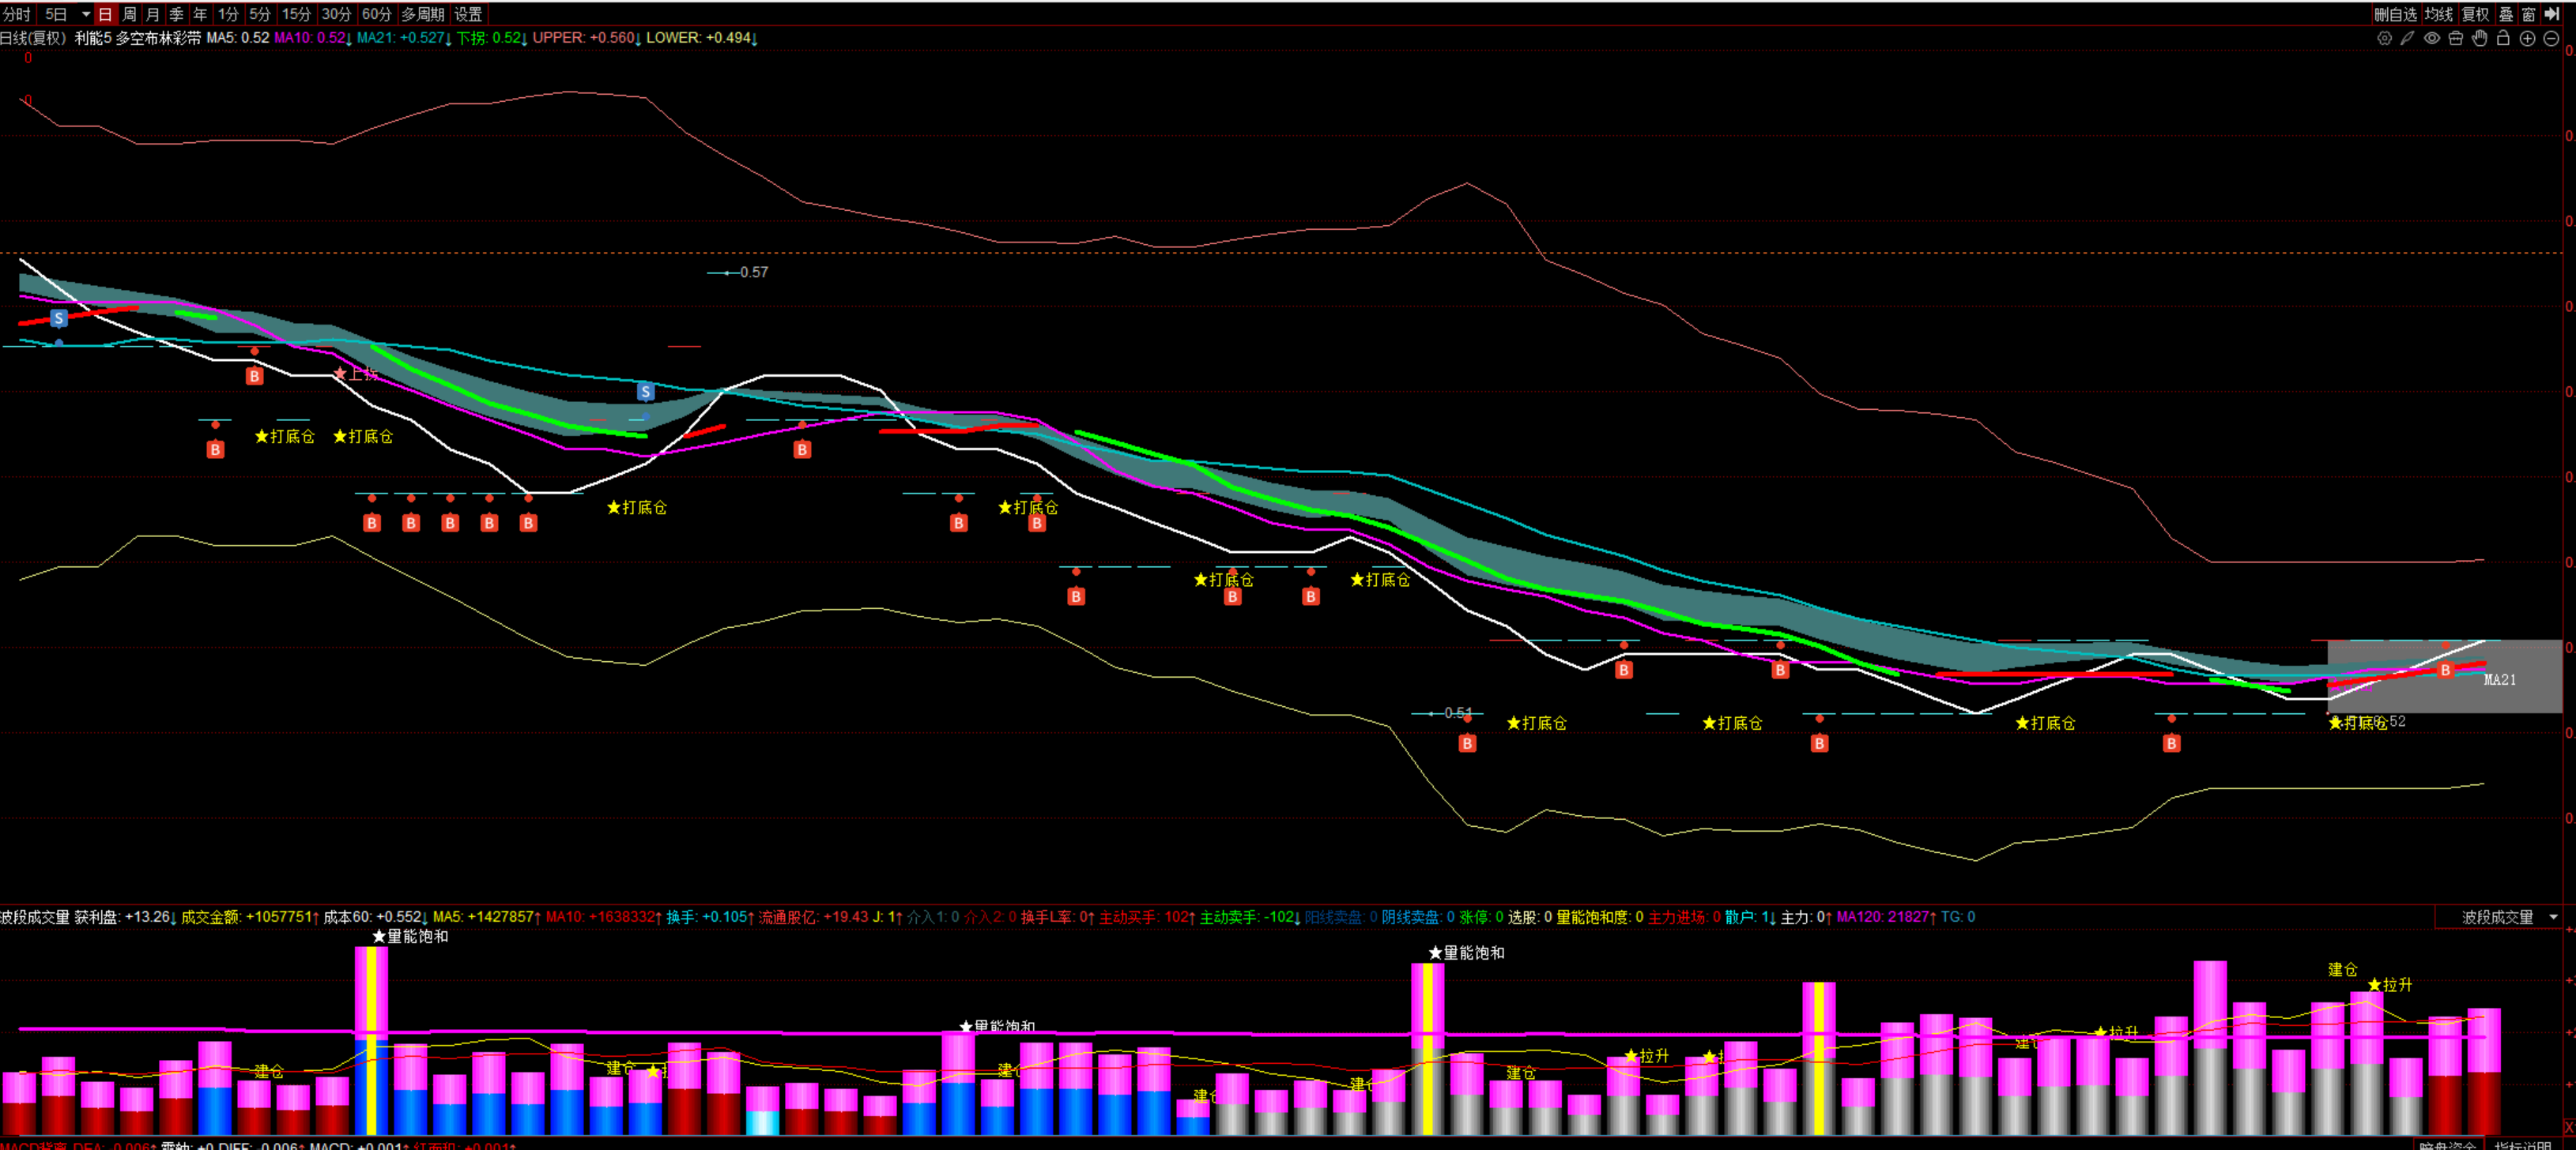This screenshot has width=2576, height=1150.
Task: Click the rightmost B signal marker
Action: coord(2445,671)
